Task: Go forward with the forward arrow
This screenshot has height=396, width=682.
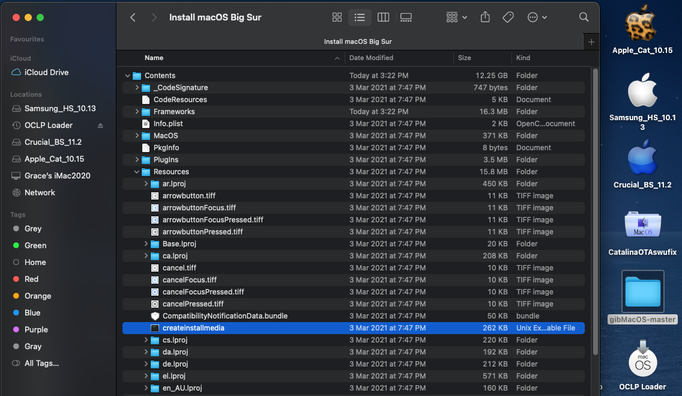Action: 154,17
